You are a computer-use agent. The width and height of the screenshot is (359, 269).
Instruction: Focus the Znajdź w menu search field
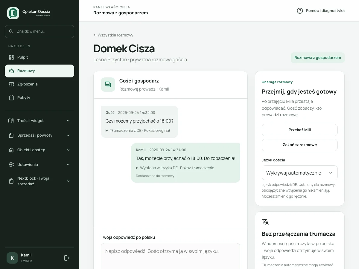39,31
